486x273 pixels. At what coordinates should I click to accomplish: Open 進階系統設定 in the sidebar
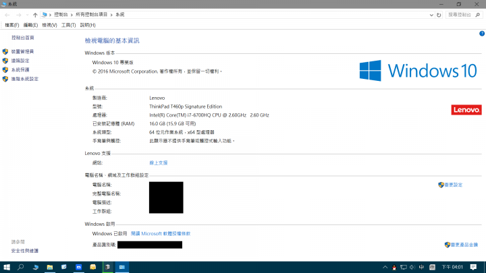(25, 79)
